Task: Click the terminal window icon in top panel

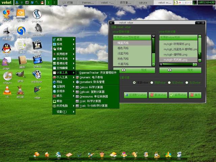Action: pyautogui.click(x=27, y=2)
